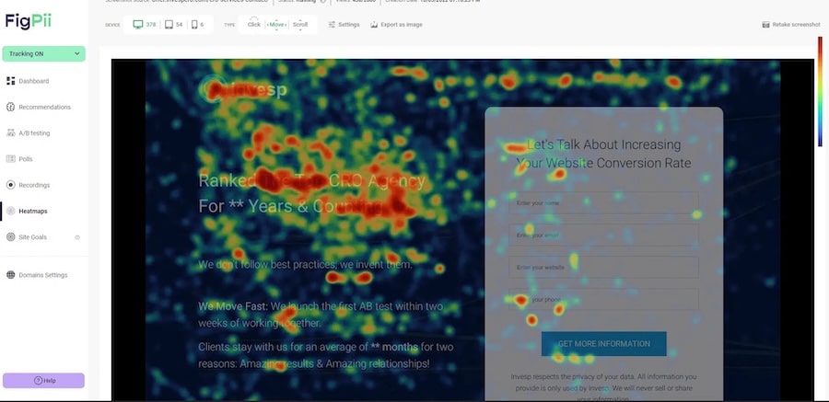Go to Recommendations in the sidebar
Viewport: 829px width, 402px height.
pyautogui.click(x=44, y=107)
